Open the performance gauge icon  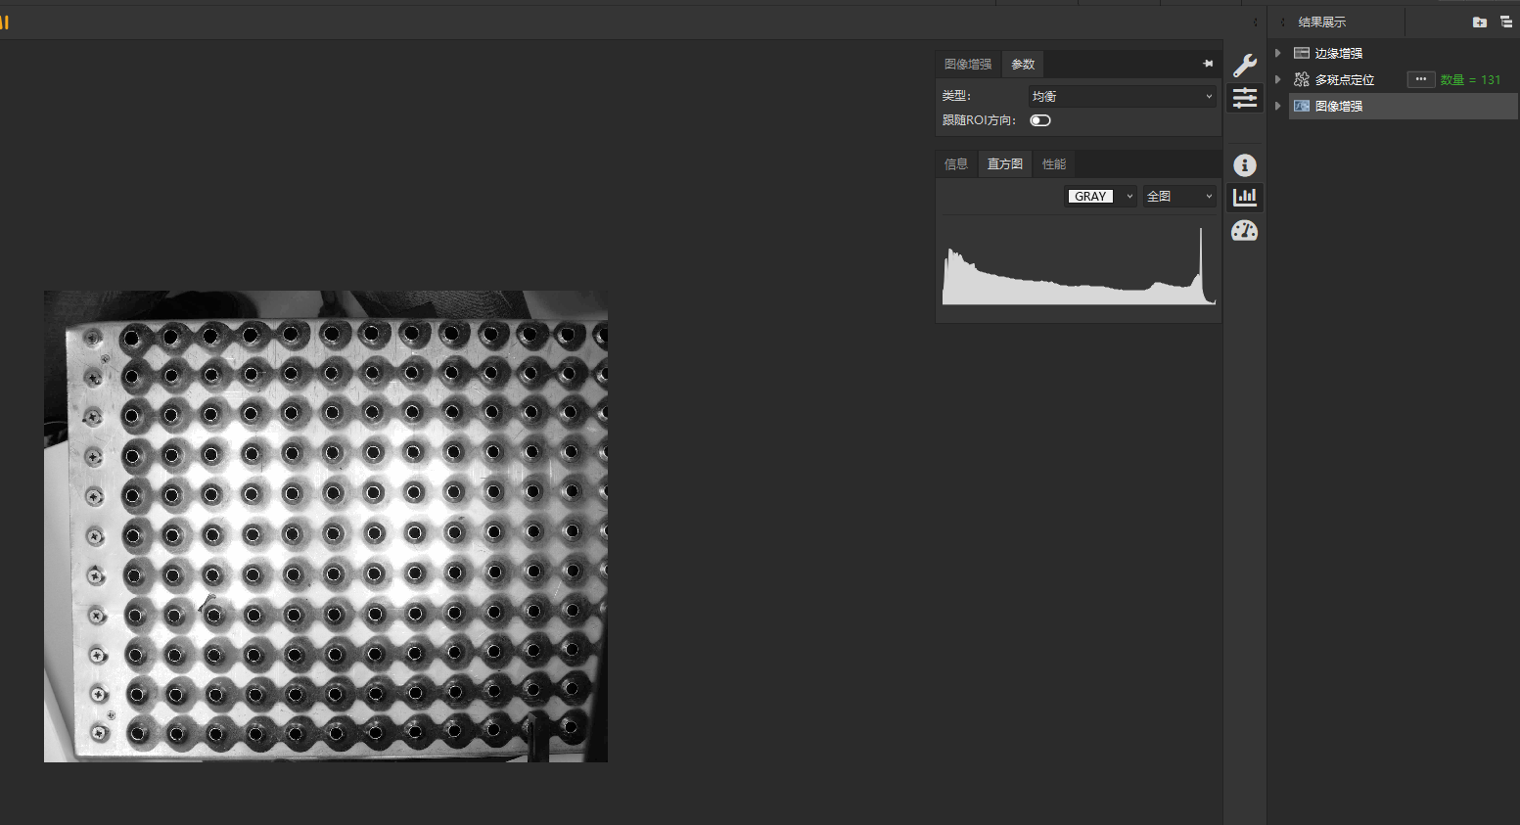point(1244,231)
